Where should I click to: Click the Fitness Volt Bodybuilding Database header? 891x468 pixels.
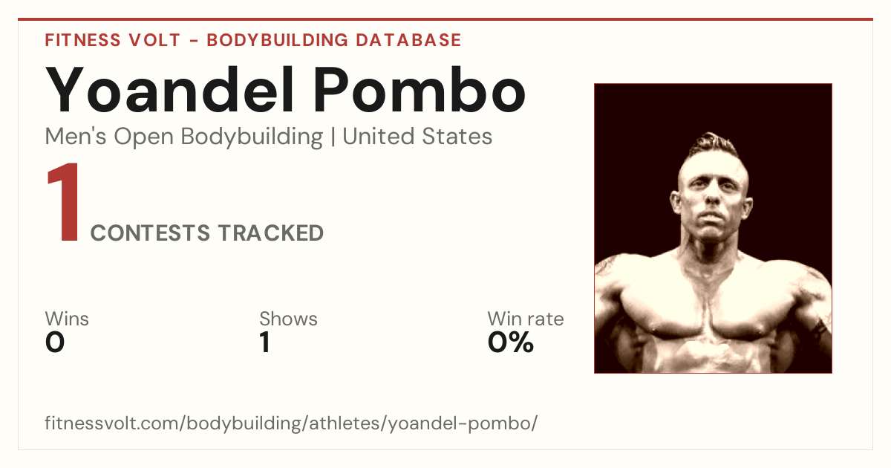[x=253, y=40]
